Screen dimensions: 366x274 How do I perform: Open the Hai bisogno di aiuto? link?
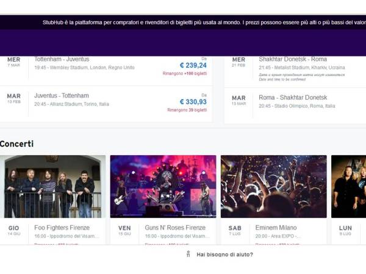click(224, 254)
